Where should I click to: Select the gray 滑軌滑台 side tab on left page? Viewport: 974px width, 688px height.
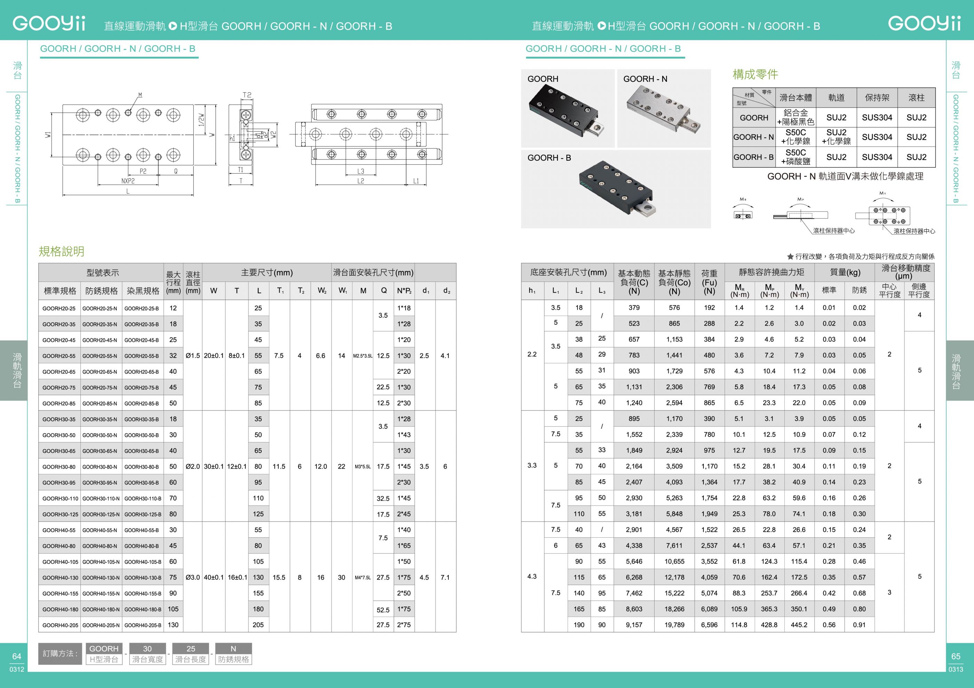pos(14,371)
